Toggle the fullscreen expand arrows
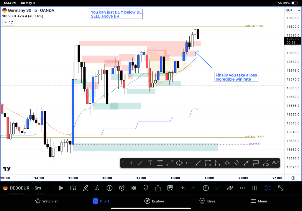The height and width of the screenshot is (211, 302). click(x=281, y=188)
